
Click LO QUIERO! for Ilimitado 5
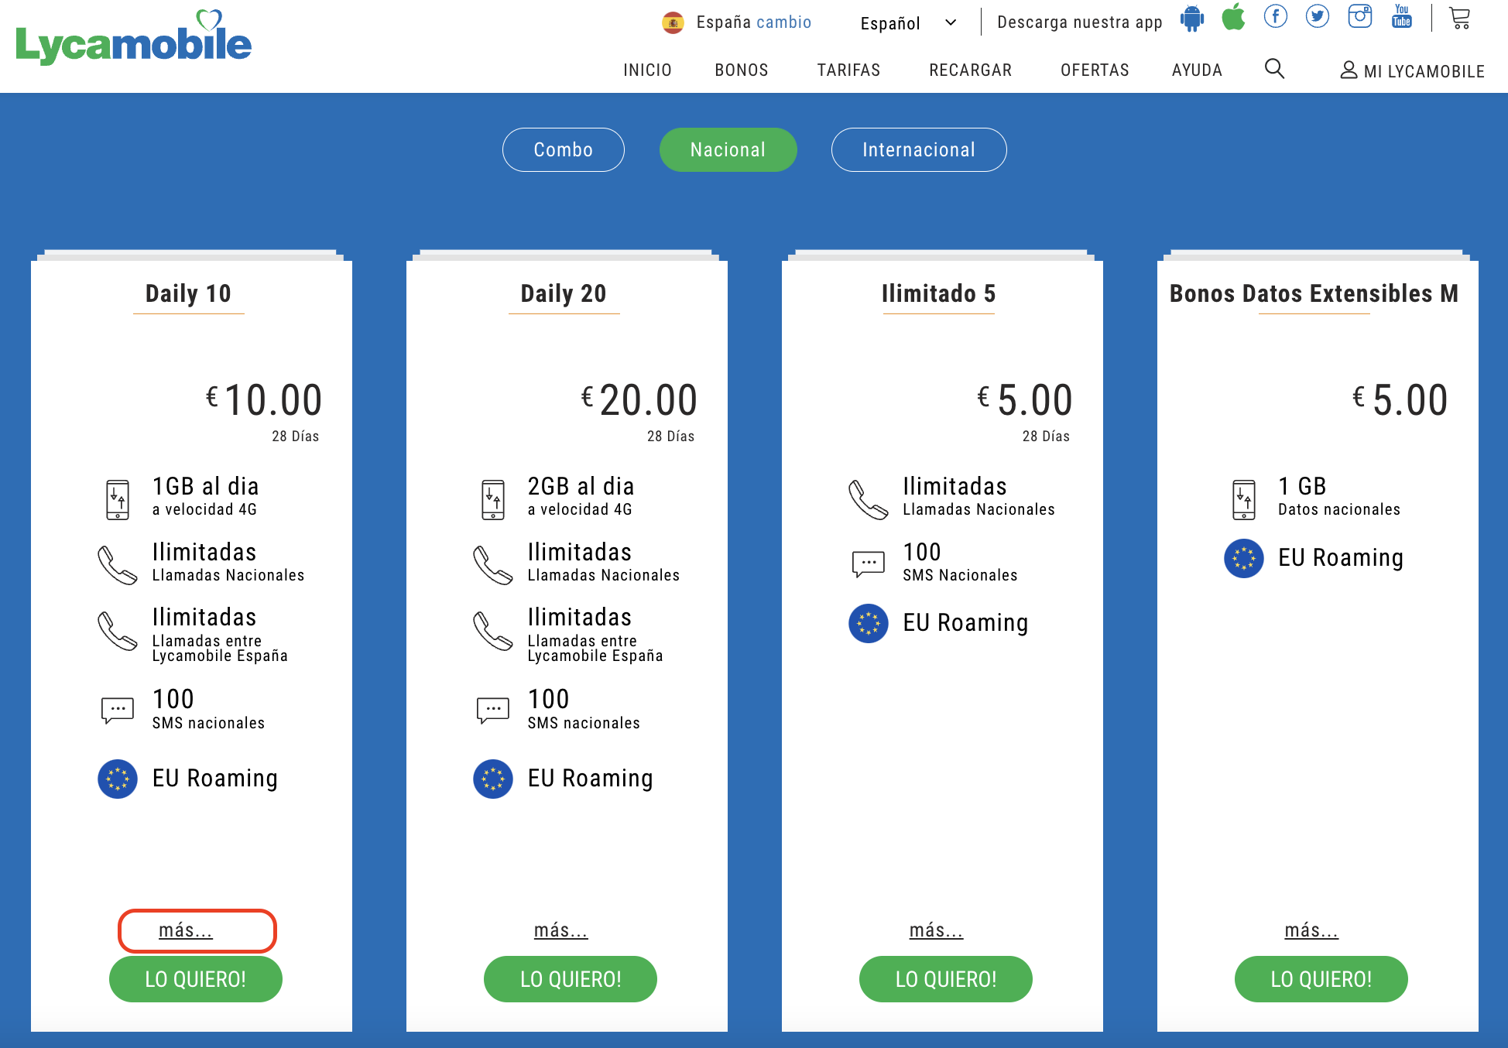coord(946,979)
